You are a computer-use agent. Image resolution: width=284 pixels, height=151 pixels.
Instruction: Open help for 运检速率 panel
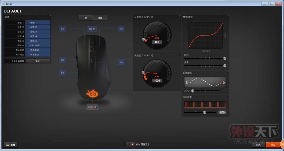tap(228, 96)
